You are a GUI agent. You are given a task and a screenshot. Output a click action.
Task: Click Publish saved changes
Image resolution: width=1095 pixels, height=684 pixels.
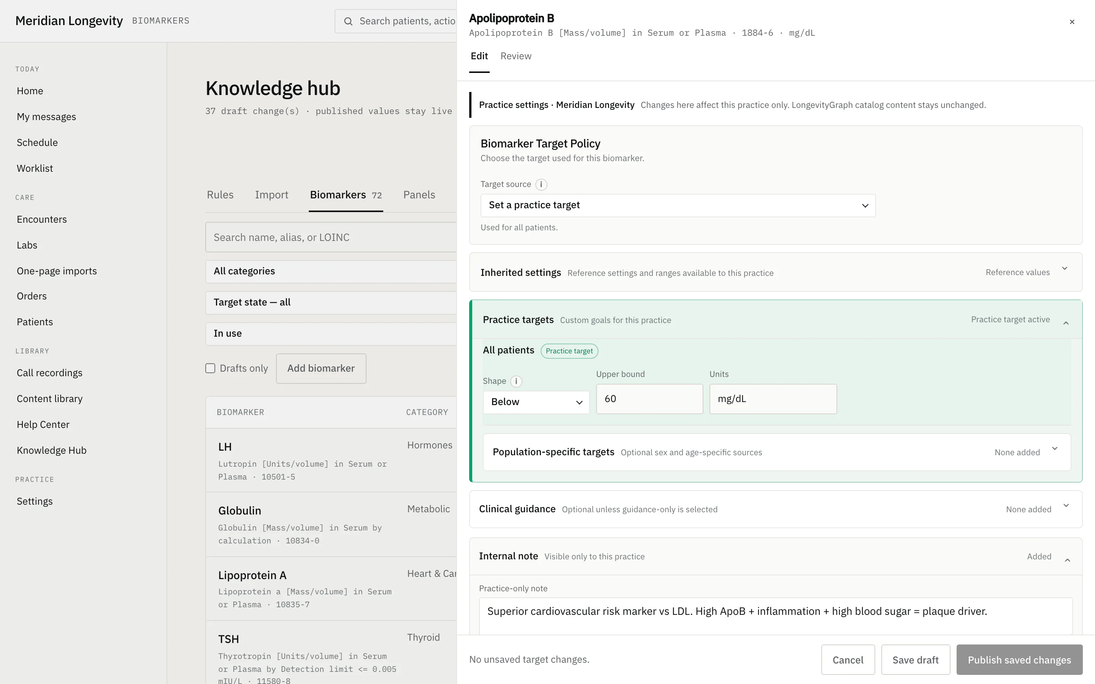tap(1019, 660)
